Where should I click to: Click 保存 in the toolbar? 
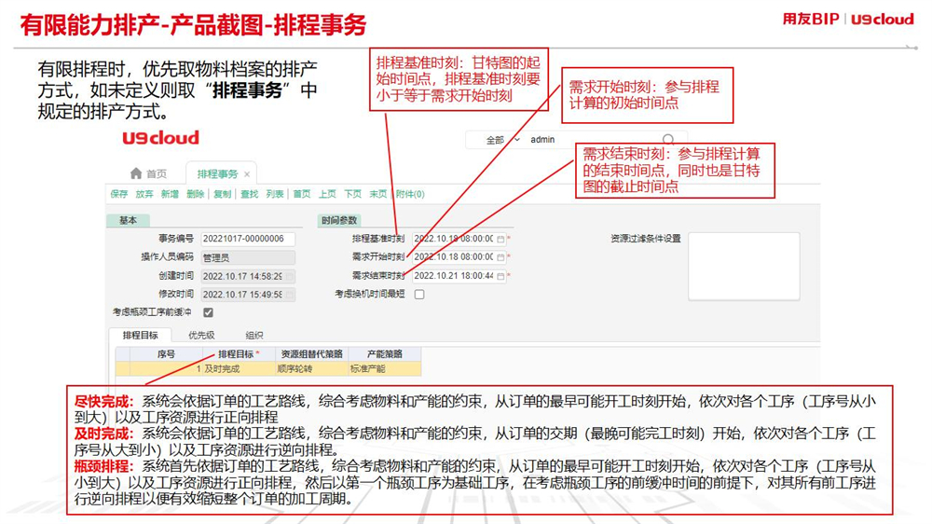pyautogui.click(x=119, y=194)
